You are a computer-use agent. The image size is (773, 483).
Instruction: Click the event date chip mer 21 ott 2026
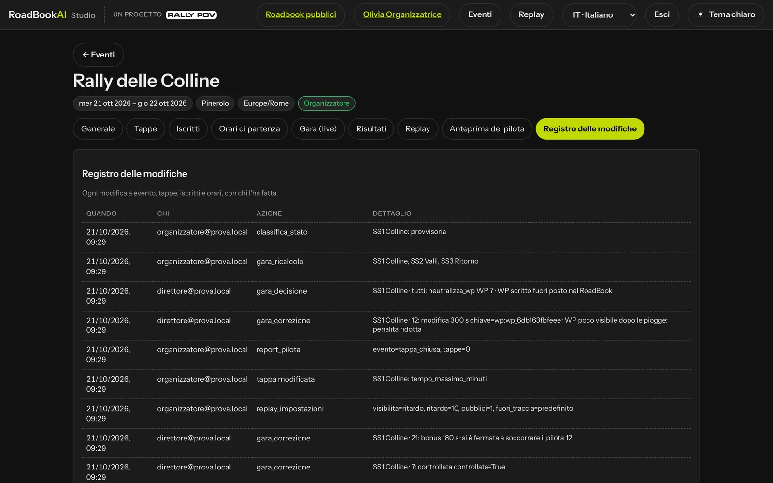[x=133, y=103]
